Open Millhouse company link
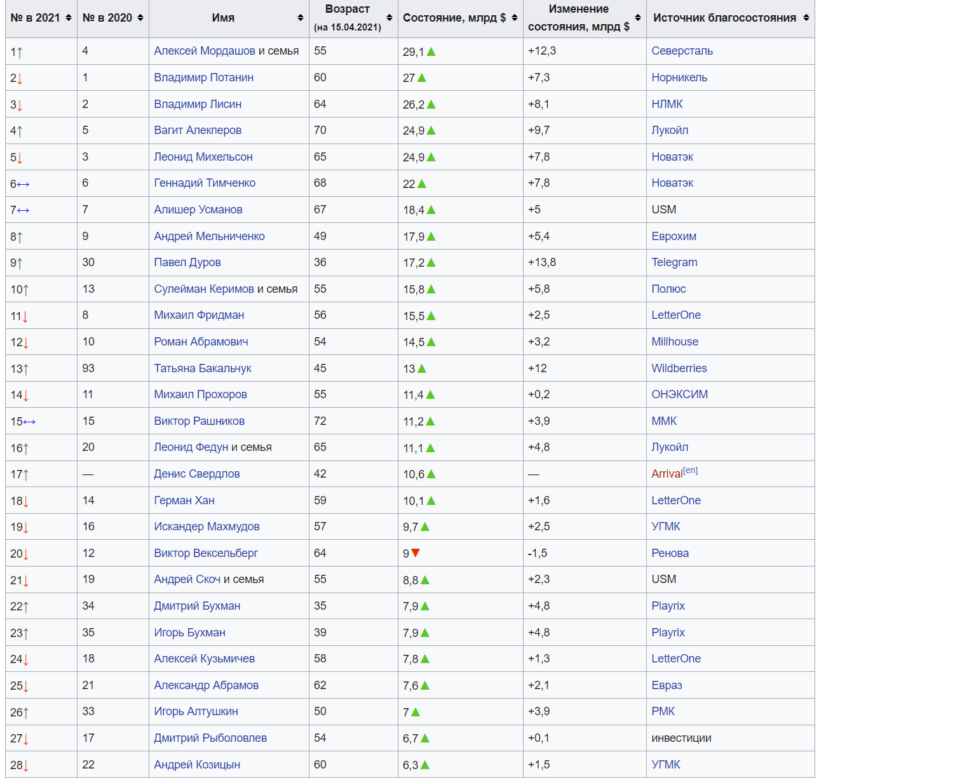Viewport: 976px width, 778px height. tap(675, 342)
